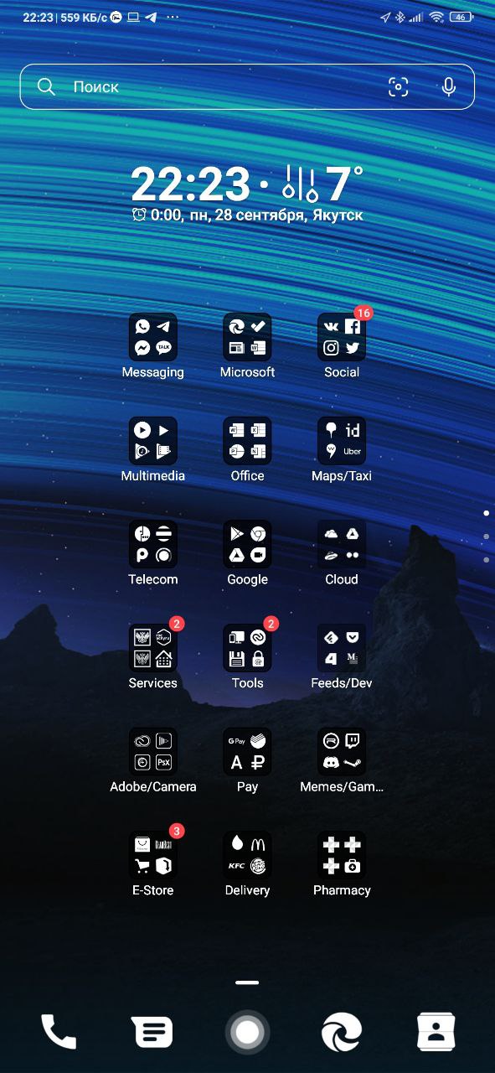Tap the top page indicator dot
Image resolution: width=495 pixels, height=1073 pixels.
click(486, 512)
